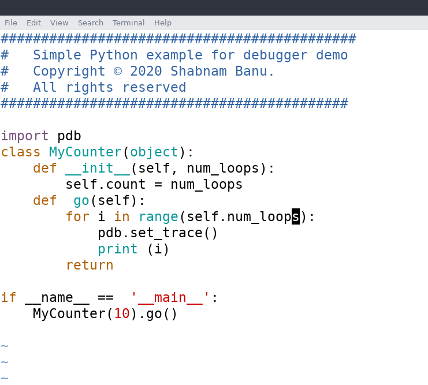Open the Help menu
Viewport: 428px width, 385px height.
[163, 23]
